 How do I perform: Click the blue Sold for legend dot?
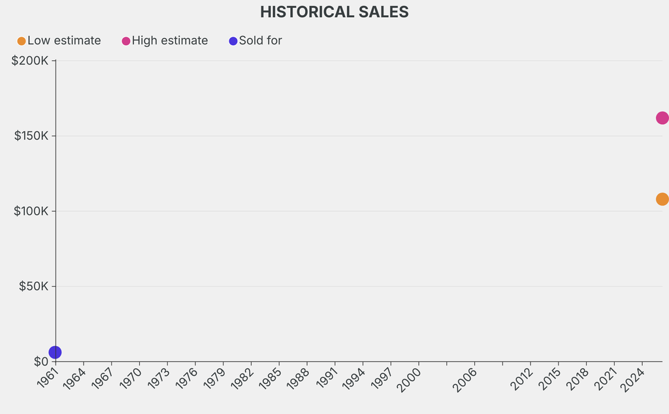tap(233, 41)
